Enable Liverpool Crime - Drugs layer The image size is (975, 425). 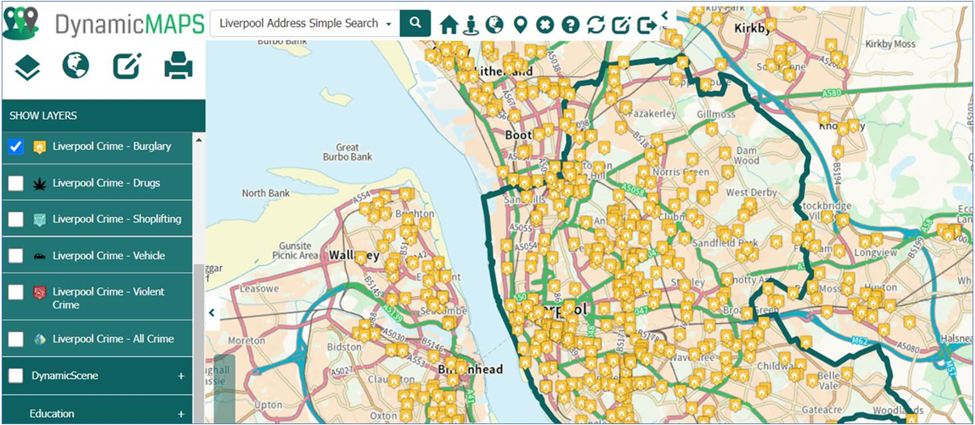[15, 183]
